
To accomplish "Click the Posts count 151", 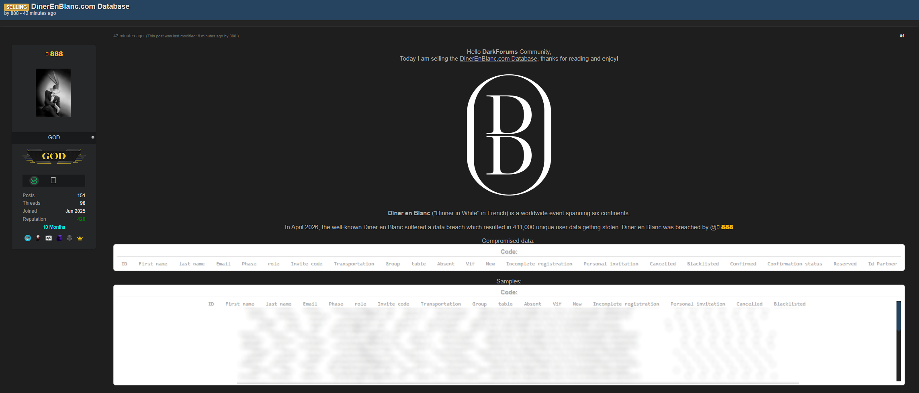I will (81, 195).
